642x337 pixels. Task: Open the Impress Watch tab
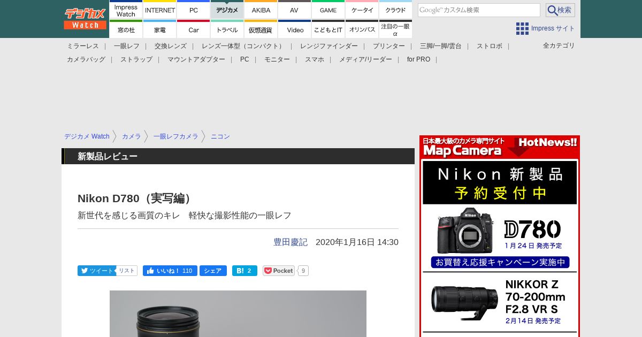point(126,10)
